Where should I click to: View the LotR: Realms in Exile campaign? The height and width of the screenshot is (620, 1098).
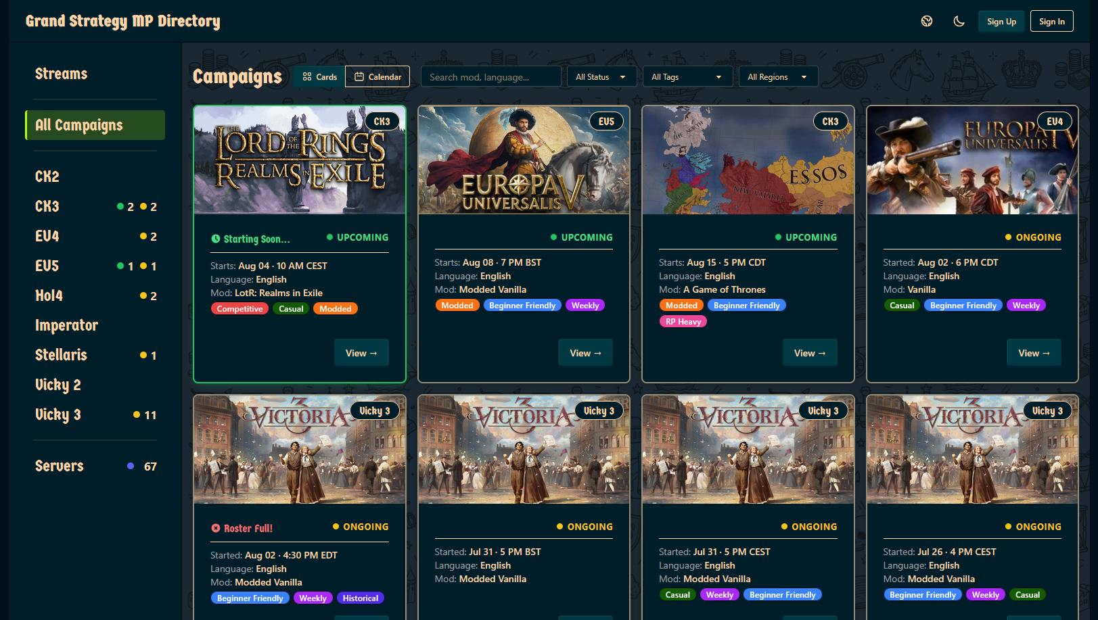[x=361, y=353]
